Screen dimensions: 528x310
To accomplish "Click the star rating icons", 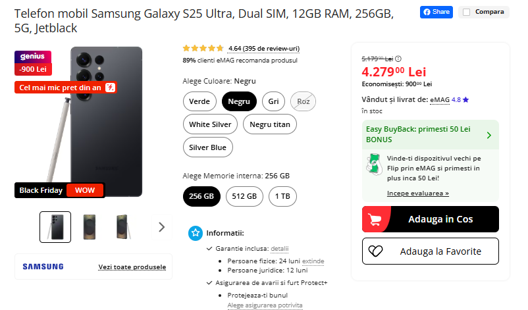I will (203, 48).
